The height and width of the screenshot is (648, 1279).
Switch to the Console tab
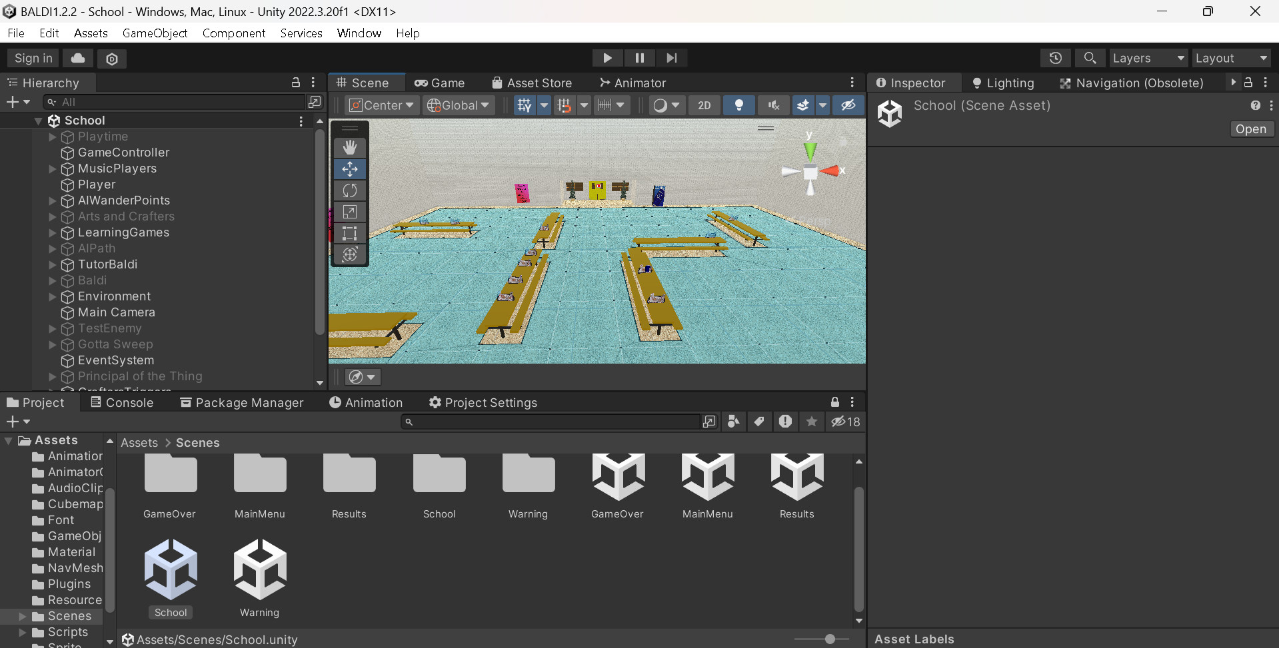[x=123, y=402]
